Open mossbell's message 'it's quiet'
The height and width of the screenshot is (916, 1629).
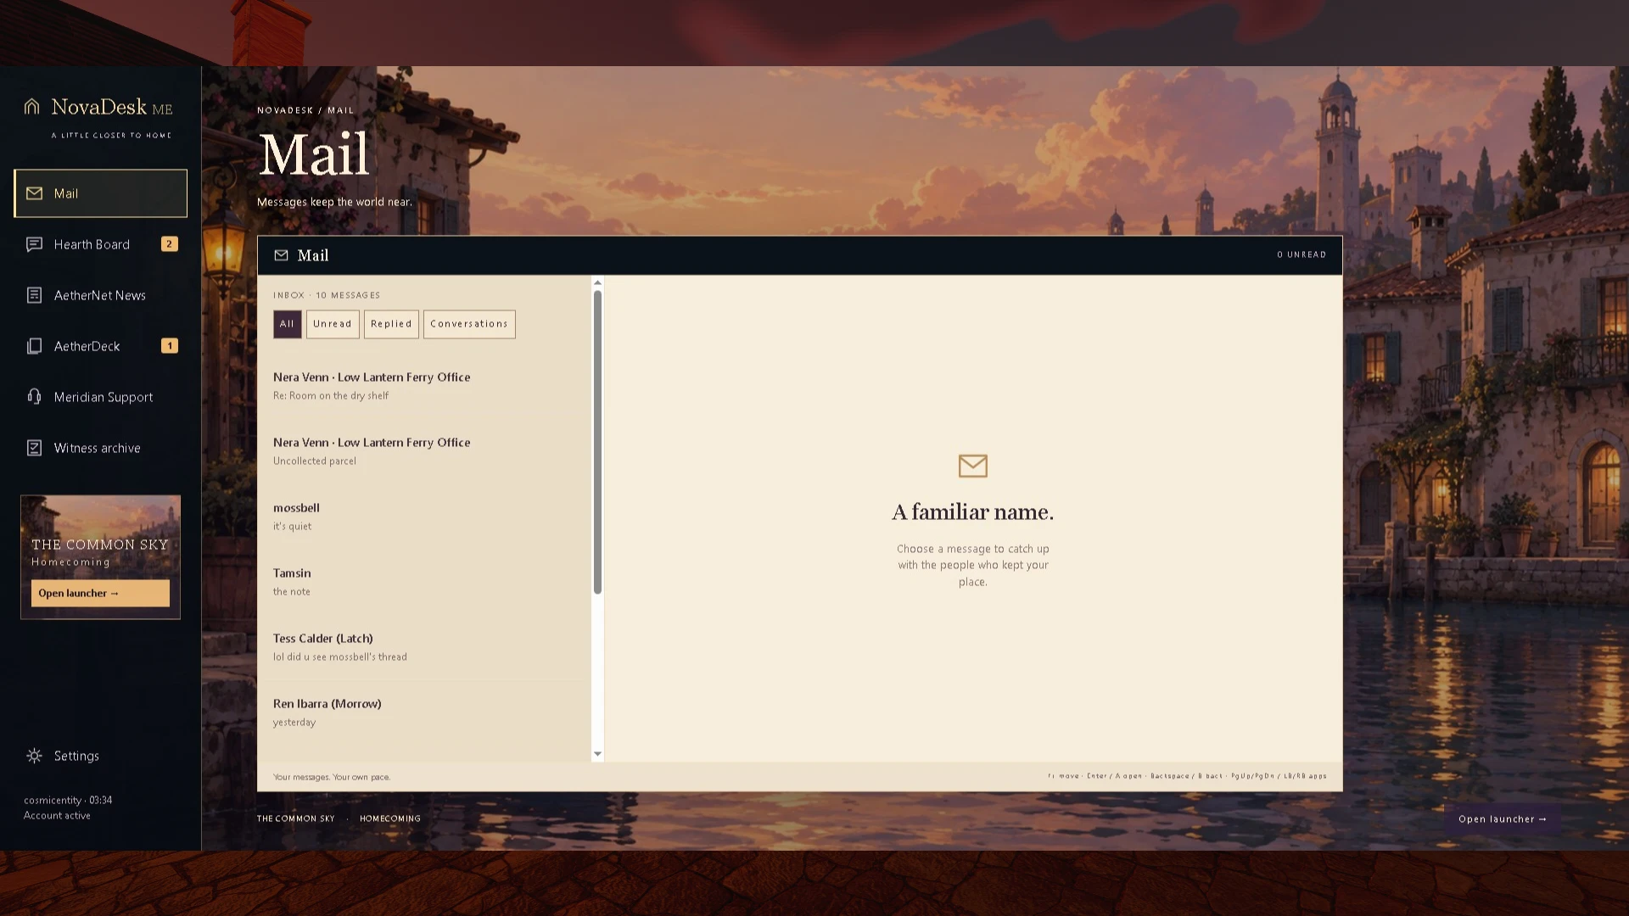[424, 517]
